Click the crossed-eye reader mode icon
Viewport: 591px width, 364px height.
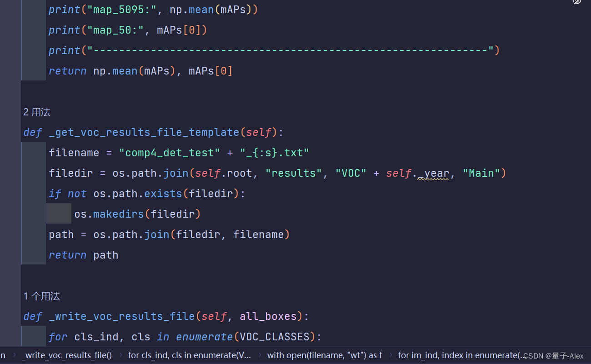[577, 2]
